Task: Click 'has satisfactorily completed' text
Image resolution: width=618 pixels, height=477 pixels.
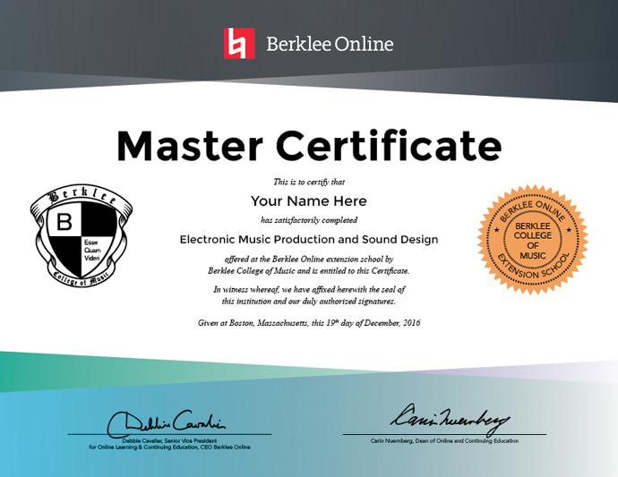Action: (309, 220)
